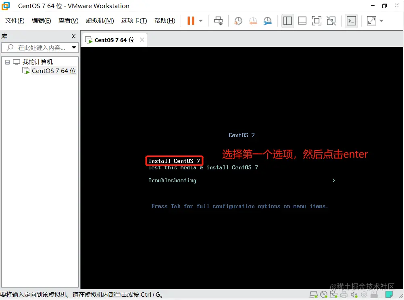
Task: Toggle the thumbnail bar display
Action: pos(302,21)
